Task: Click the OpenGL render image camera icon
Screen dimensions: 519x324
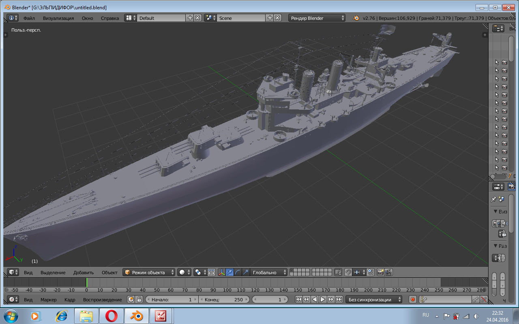Action: pos(380,273)
